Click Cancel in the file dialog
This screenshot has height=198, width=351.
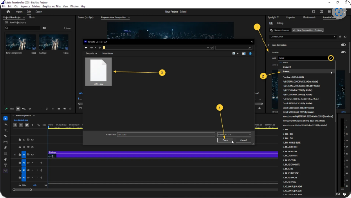243,140
